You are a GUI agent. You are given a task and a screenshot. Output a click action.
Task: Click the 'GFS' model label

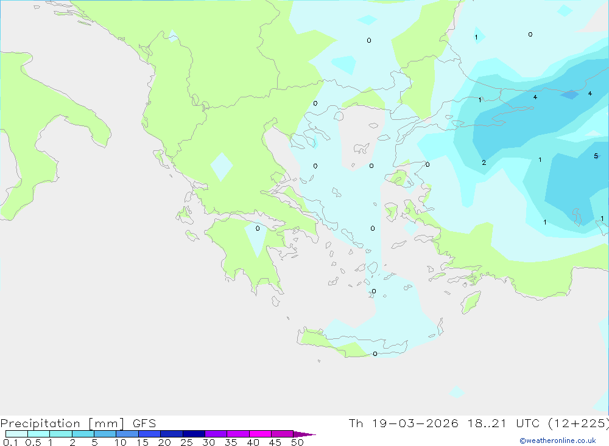click(144, 423)
